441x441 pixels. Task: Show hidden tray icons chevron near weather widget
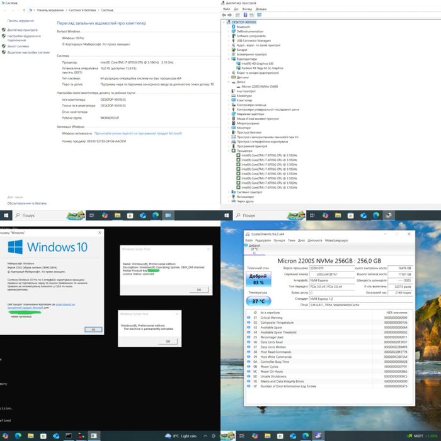pyautogui.click(x=205, y=436)
